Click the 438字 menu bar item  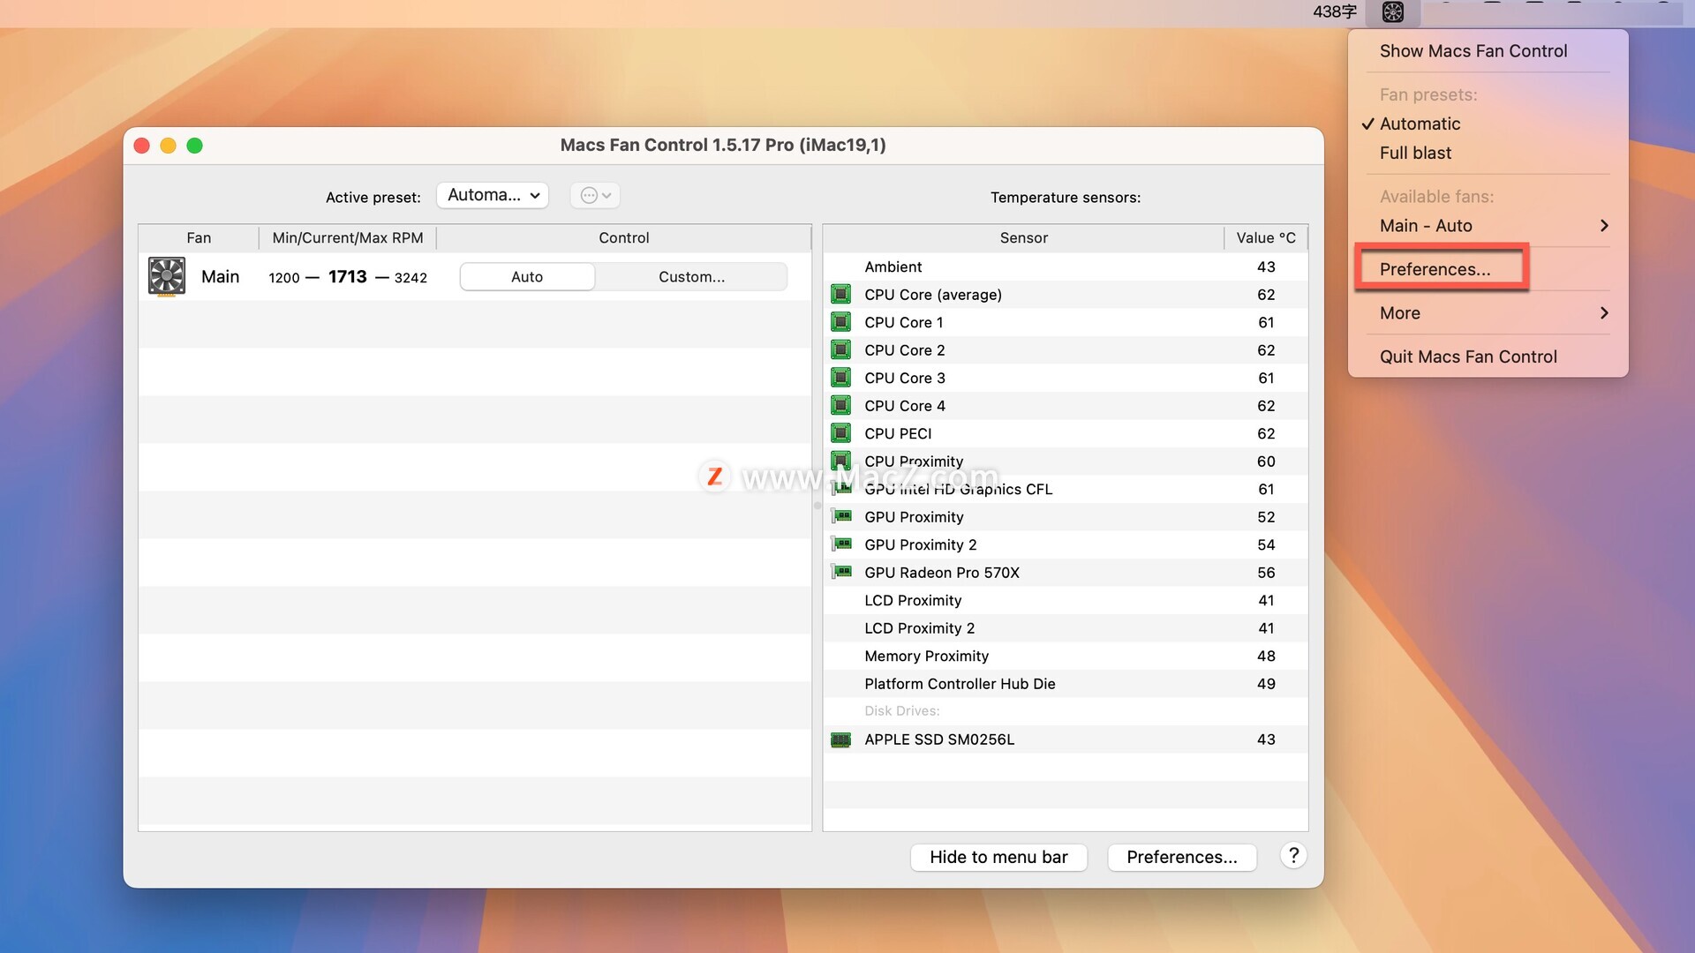(1334, 12)
